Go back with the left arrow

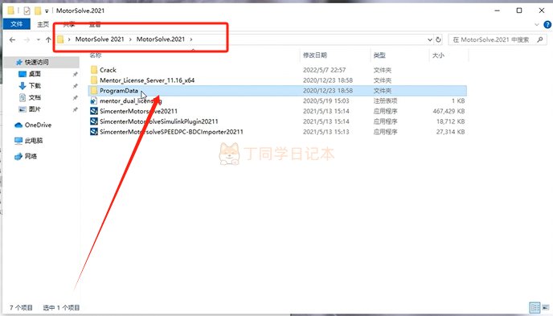point(12,39)
